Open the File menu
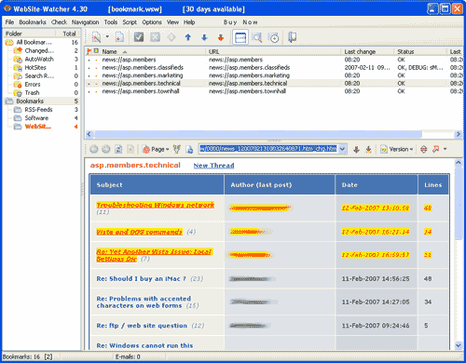The image size is (466, 363). point(9,22)
